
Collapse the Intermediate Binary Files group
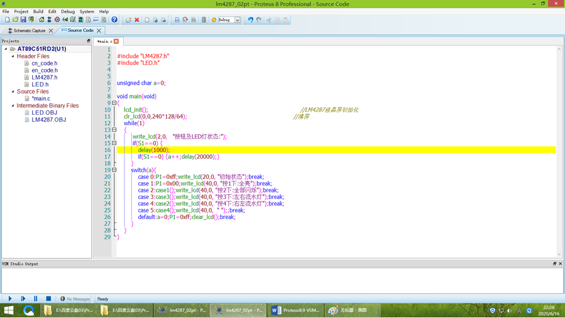(x=13, y=106)
